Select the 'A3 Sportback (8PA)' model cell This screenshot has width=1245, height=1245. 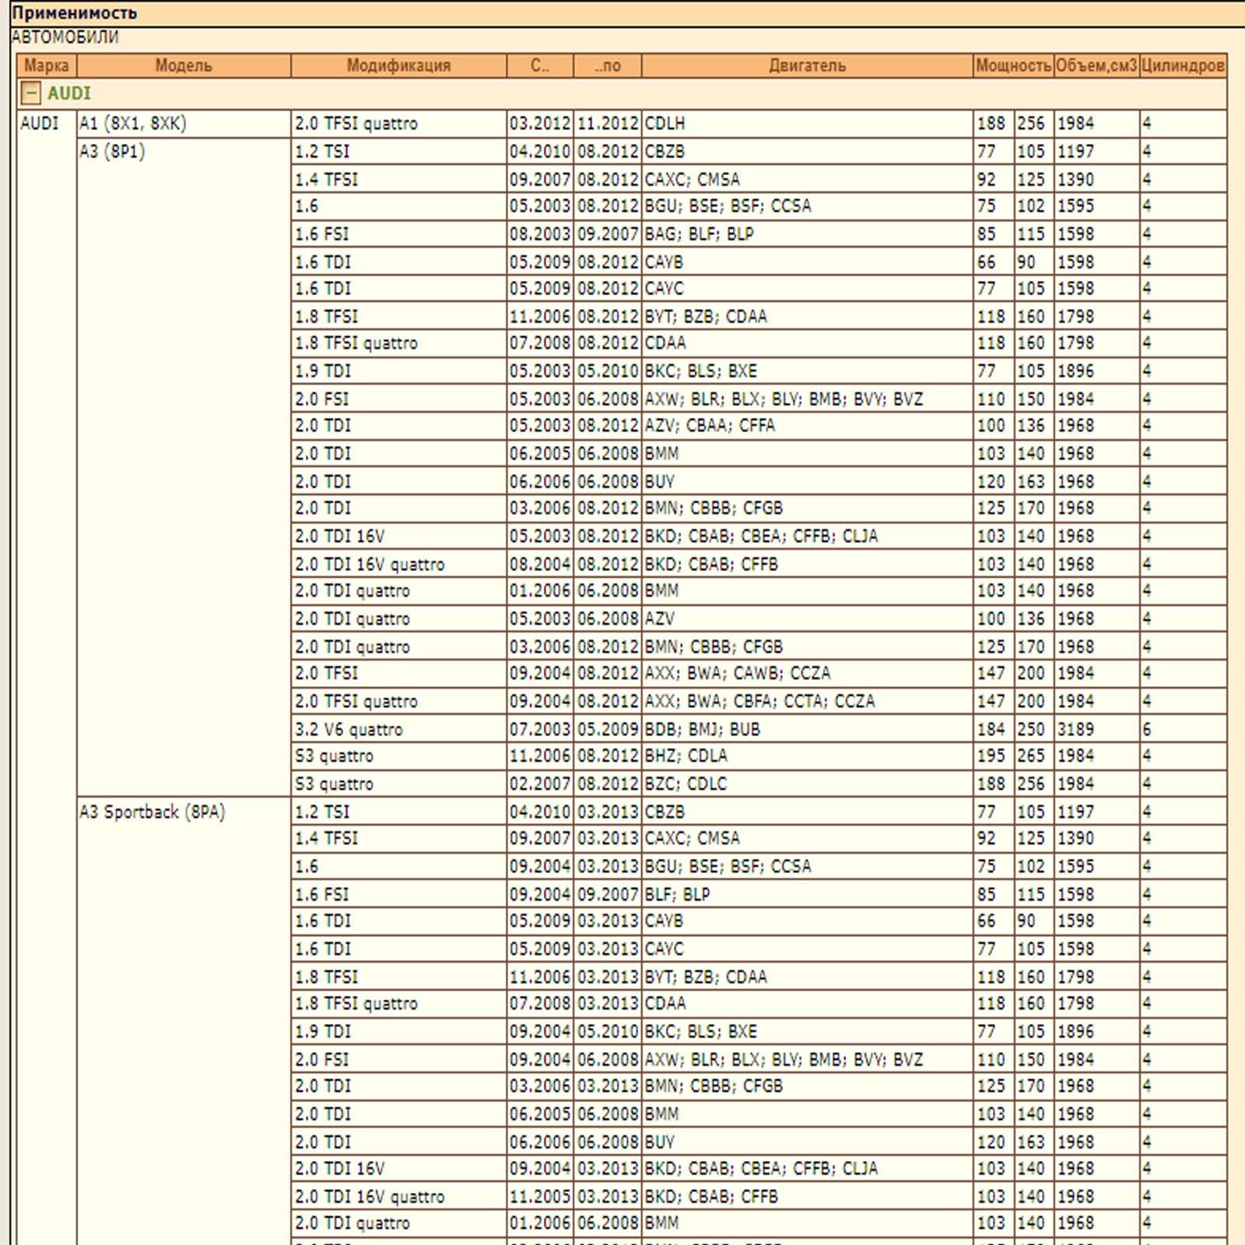tap(184, 1021)
